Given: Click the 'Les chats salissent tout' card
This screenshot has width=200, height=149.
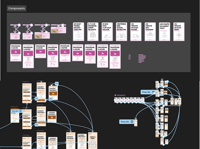Looking at the screenshot, I should [x=165, y=32].
